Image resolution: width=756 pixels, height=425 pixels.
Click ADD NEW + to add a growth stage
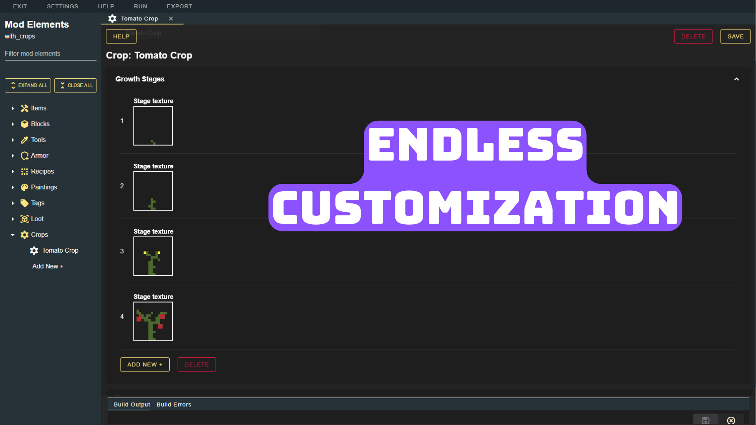click(145, 364)
